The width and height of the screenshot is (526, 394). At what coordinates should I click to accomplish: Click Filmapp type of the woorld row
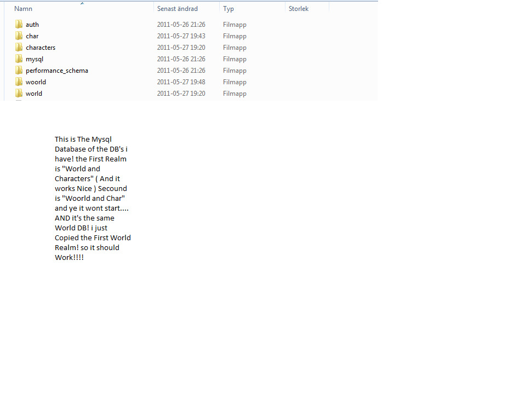coord(235,82)
